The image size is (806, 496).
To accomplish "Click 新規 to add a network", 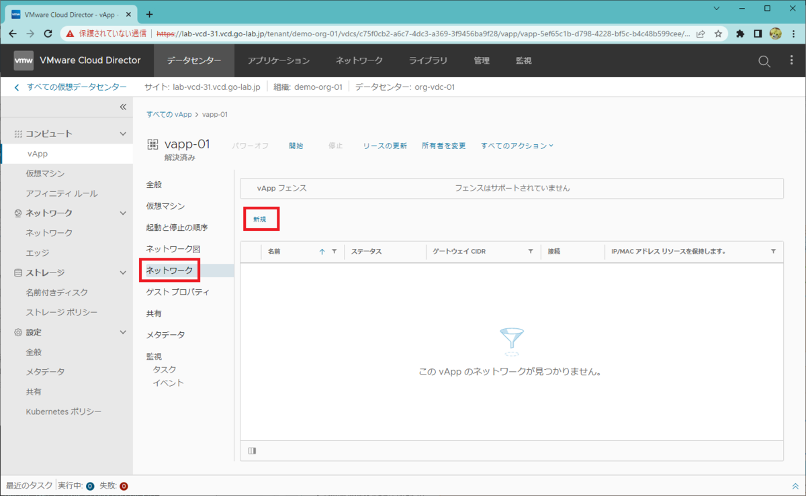I will point(260,219).
